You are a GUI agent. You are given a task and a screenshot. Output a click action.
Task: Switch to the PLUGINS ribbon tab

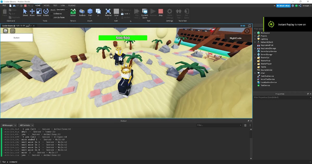pyautogui.click(x=72, y=5)
